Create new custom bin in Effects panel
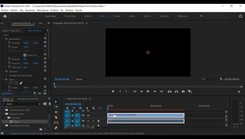 [41, 129]
